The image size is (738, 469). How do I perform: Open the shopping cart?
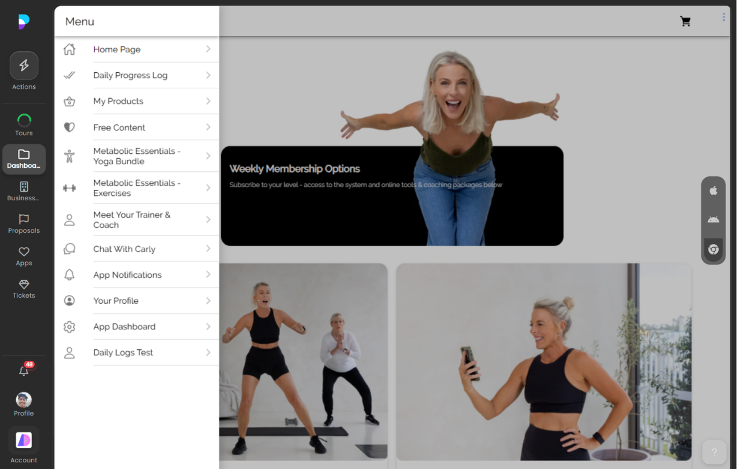click(685, 20)
